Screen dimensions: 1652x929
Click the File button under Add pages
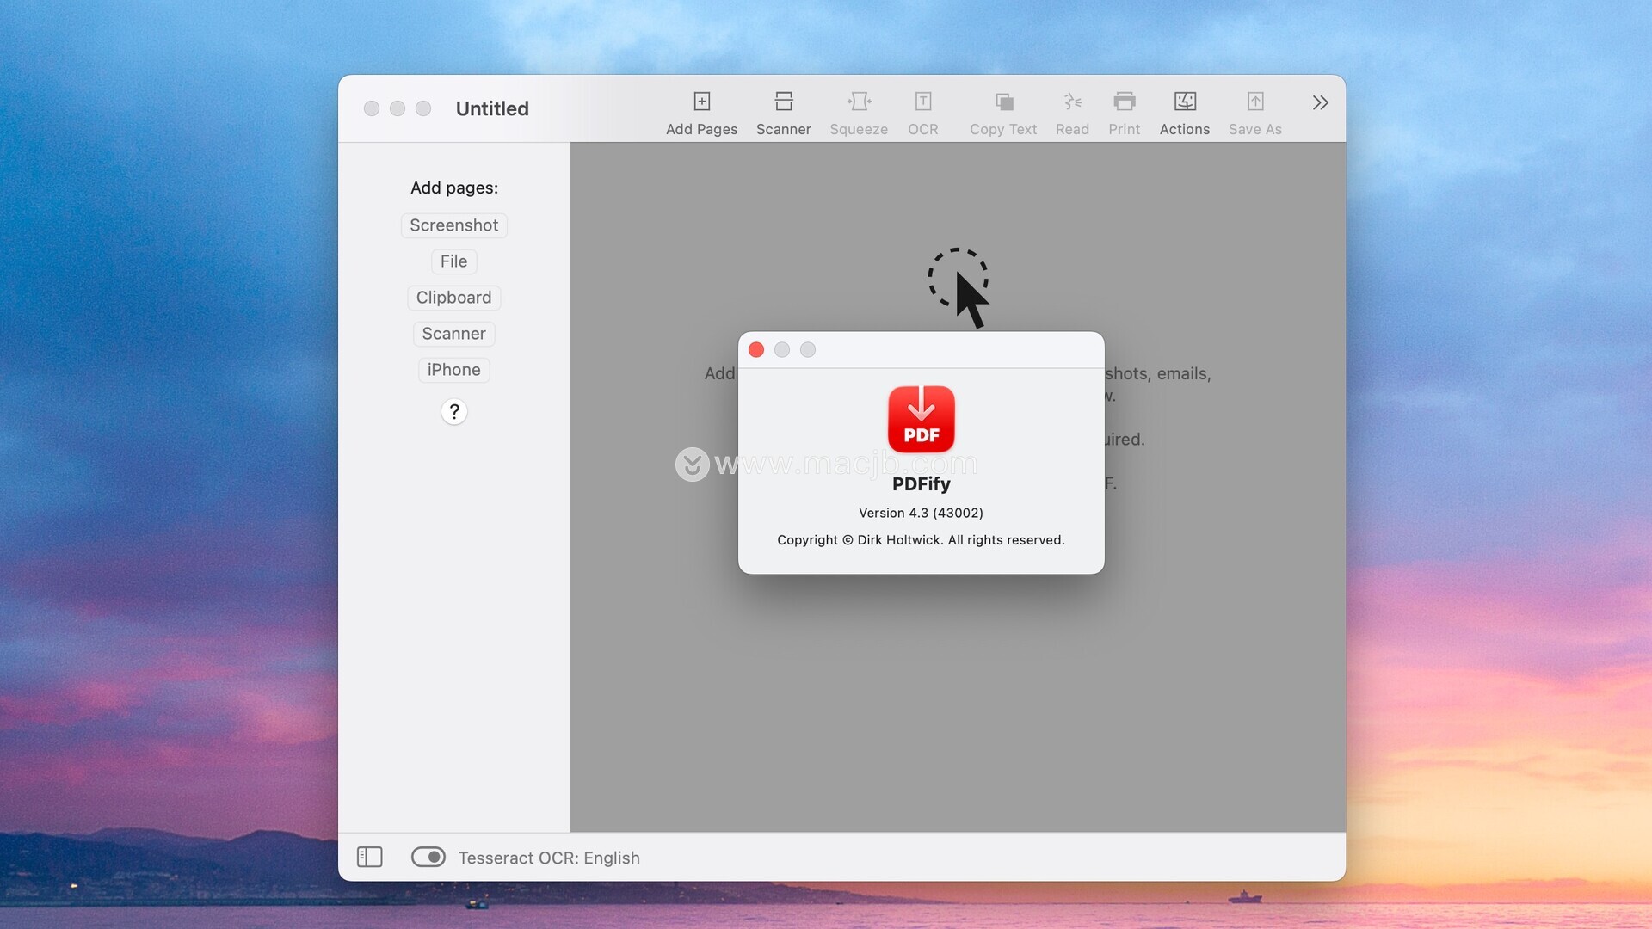pos(453,261)
